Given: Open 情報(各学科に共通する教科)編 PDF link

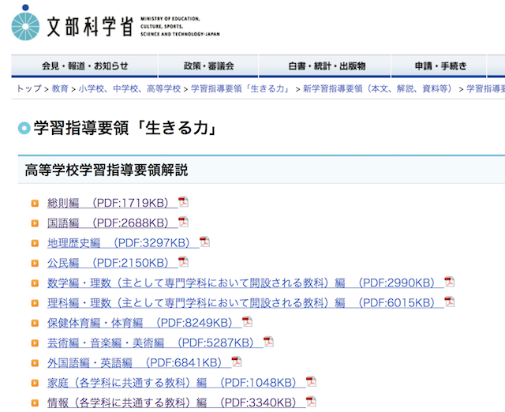Looking at the screenshot, I should tap(172, 403).
